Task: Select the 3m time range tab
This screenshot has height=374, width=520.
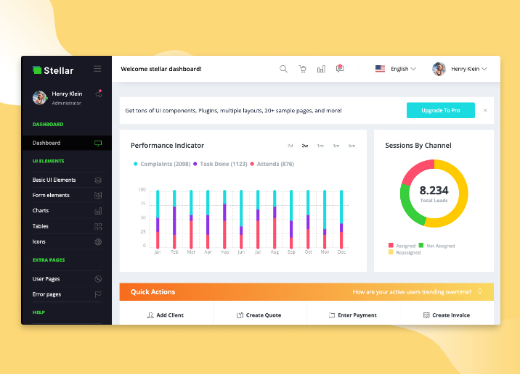Action: point(336,146)
